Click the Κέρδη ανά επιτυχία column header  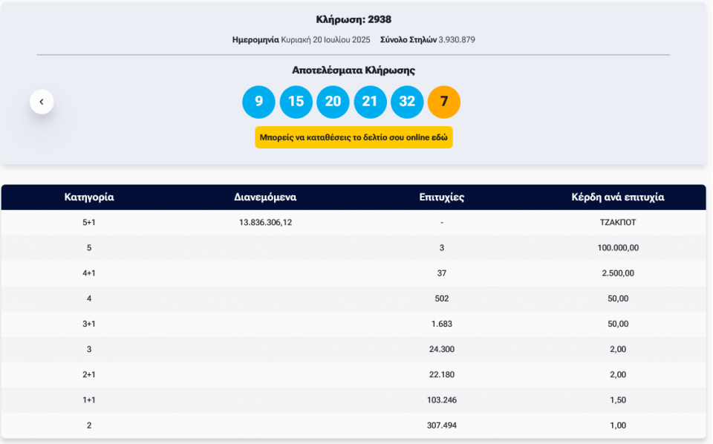point(617,197)
